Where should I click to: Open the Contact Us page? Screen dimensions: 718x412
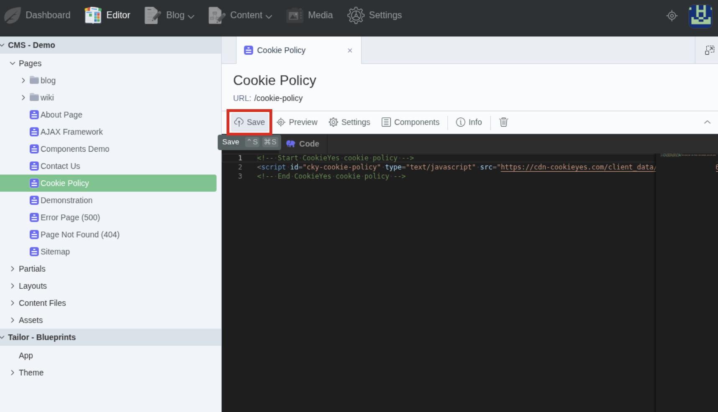pos(60,166)
